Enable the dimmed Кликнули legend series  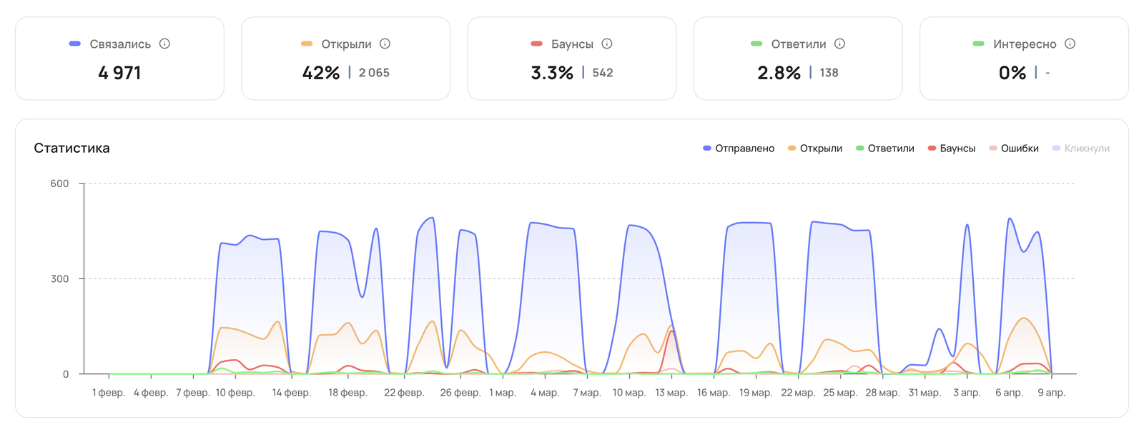tap(1081, 149)
